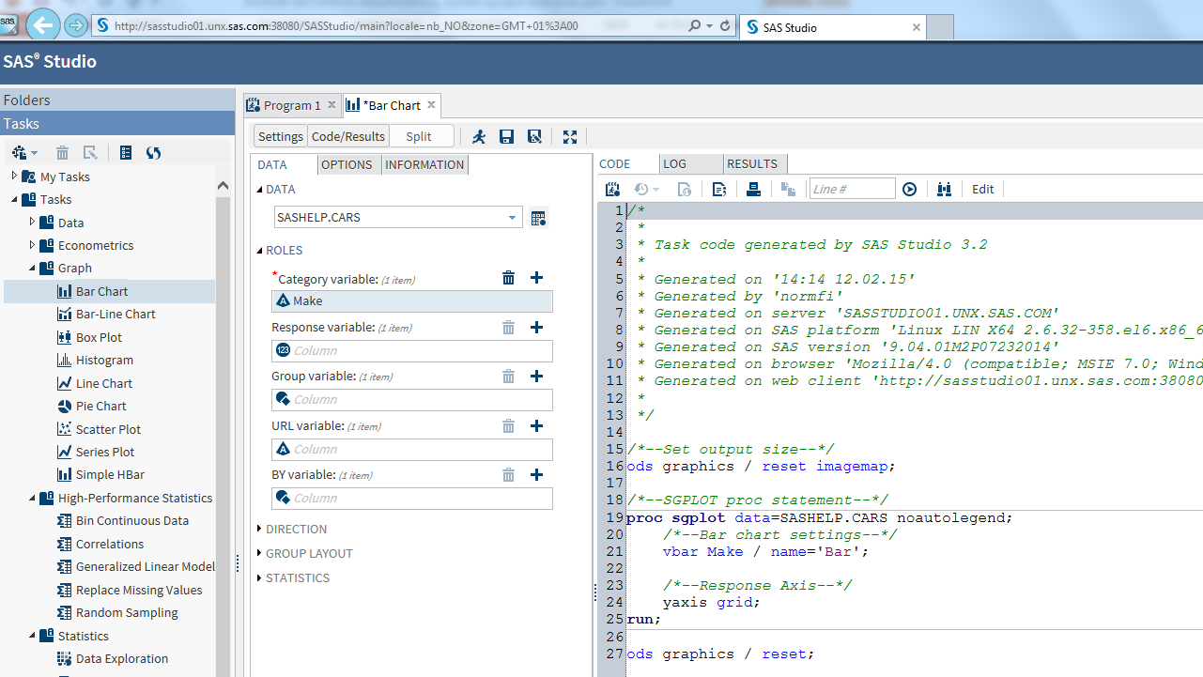This screenshot has height=677, width=1203.
Task: Select the Make category variable item
Action: (412, 301)
